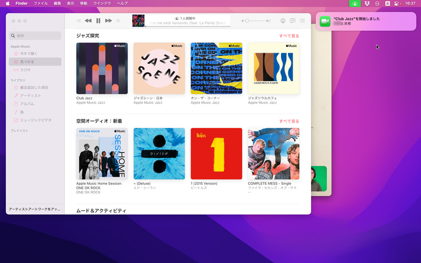Open the Jazz Scene playlist cover

pyautogui.click(x=159, y=68)
